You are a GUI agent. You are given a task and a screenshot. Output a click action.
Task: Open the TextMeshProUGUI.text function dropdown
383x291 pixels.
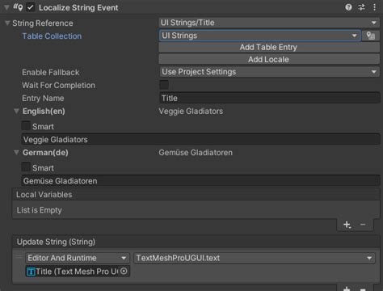255,258
